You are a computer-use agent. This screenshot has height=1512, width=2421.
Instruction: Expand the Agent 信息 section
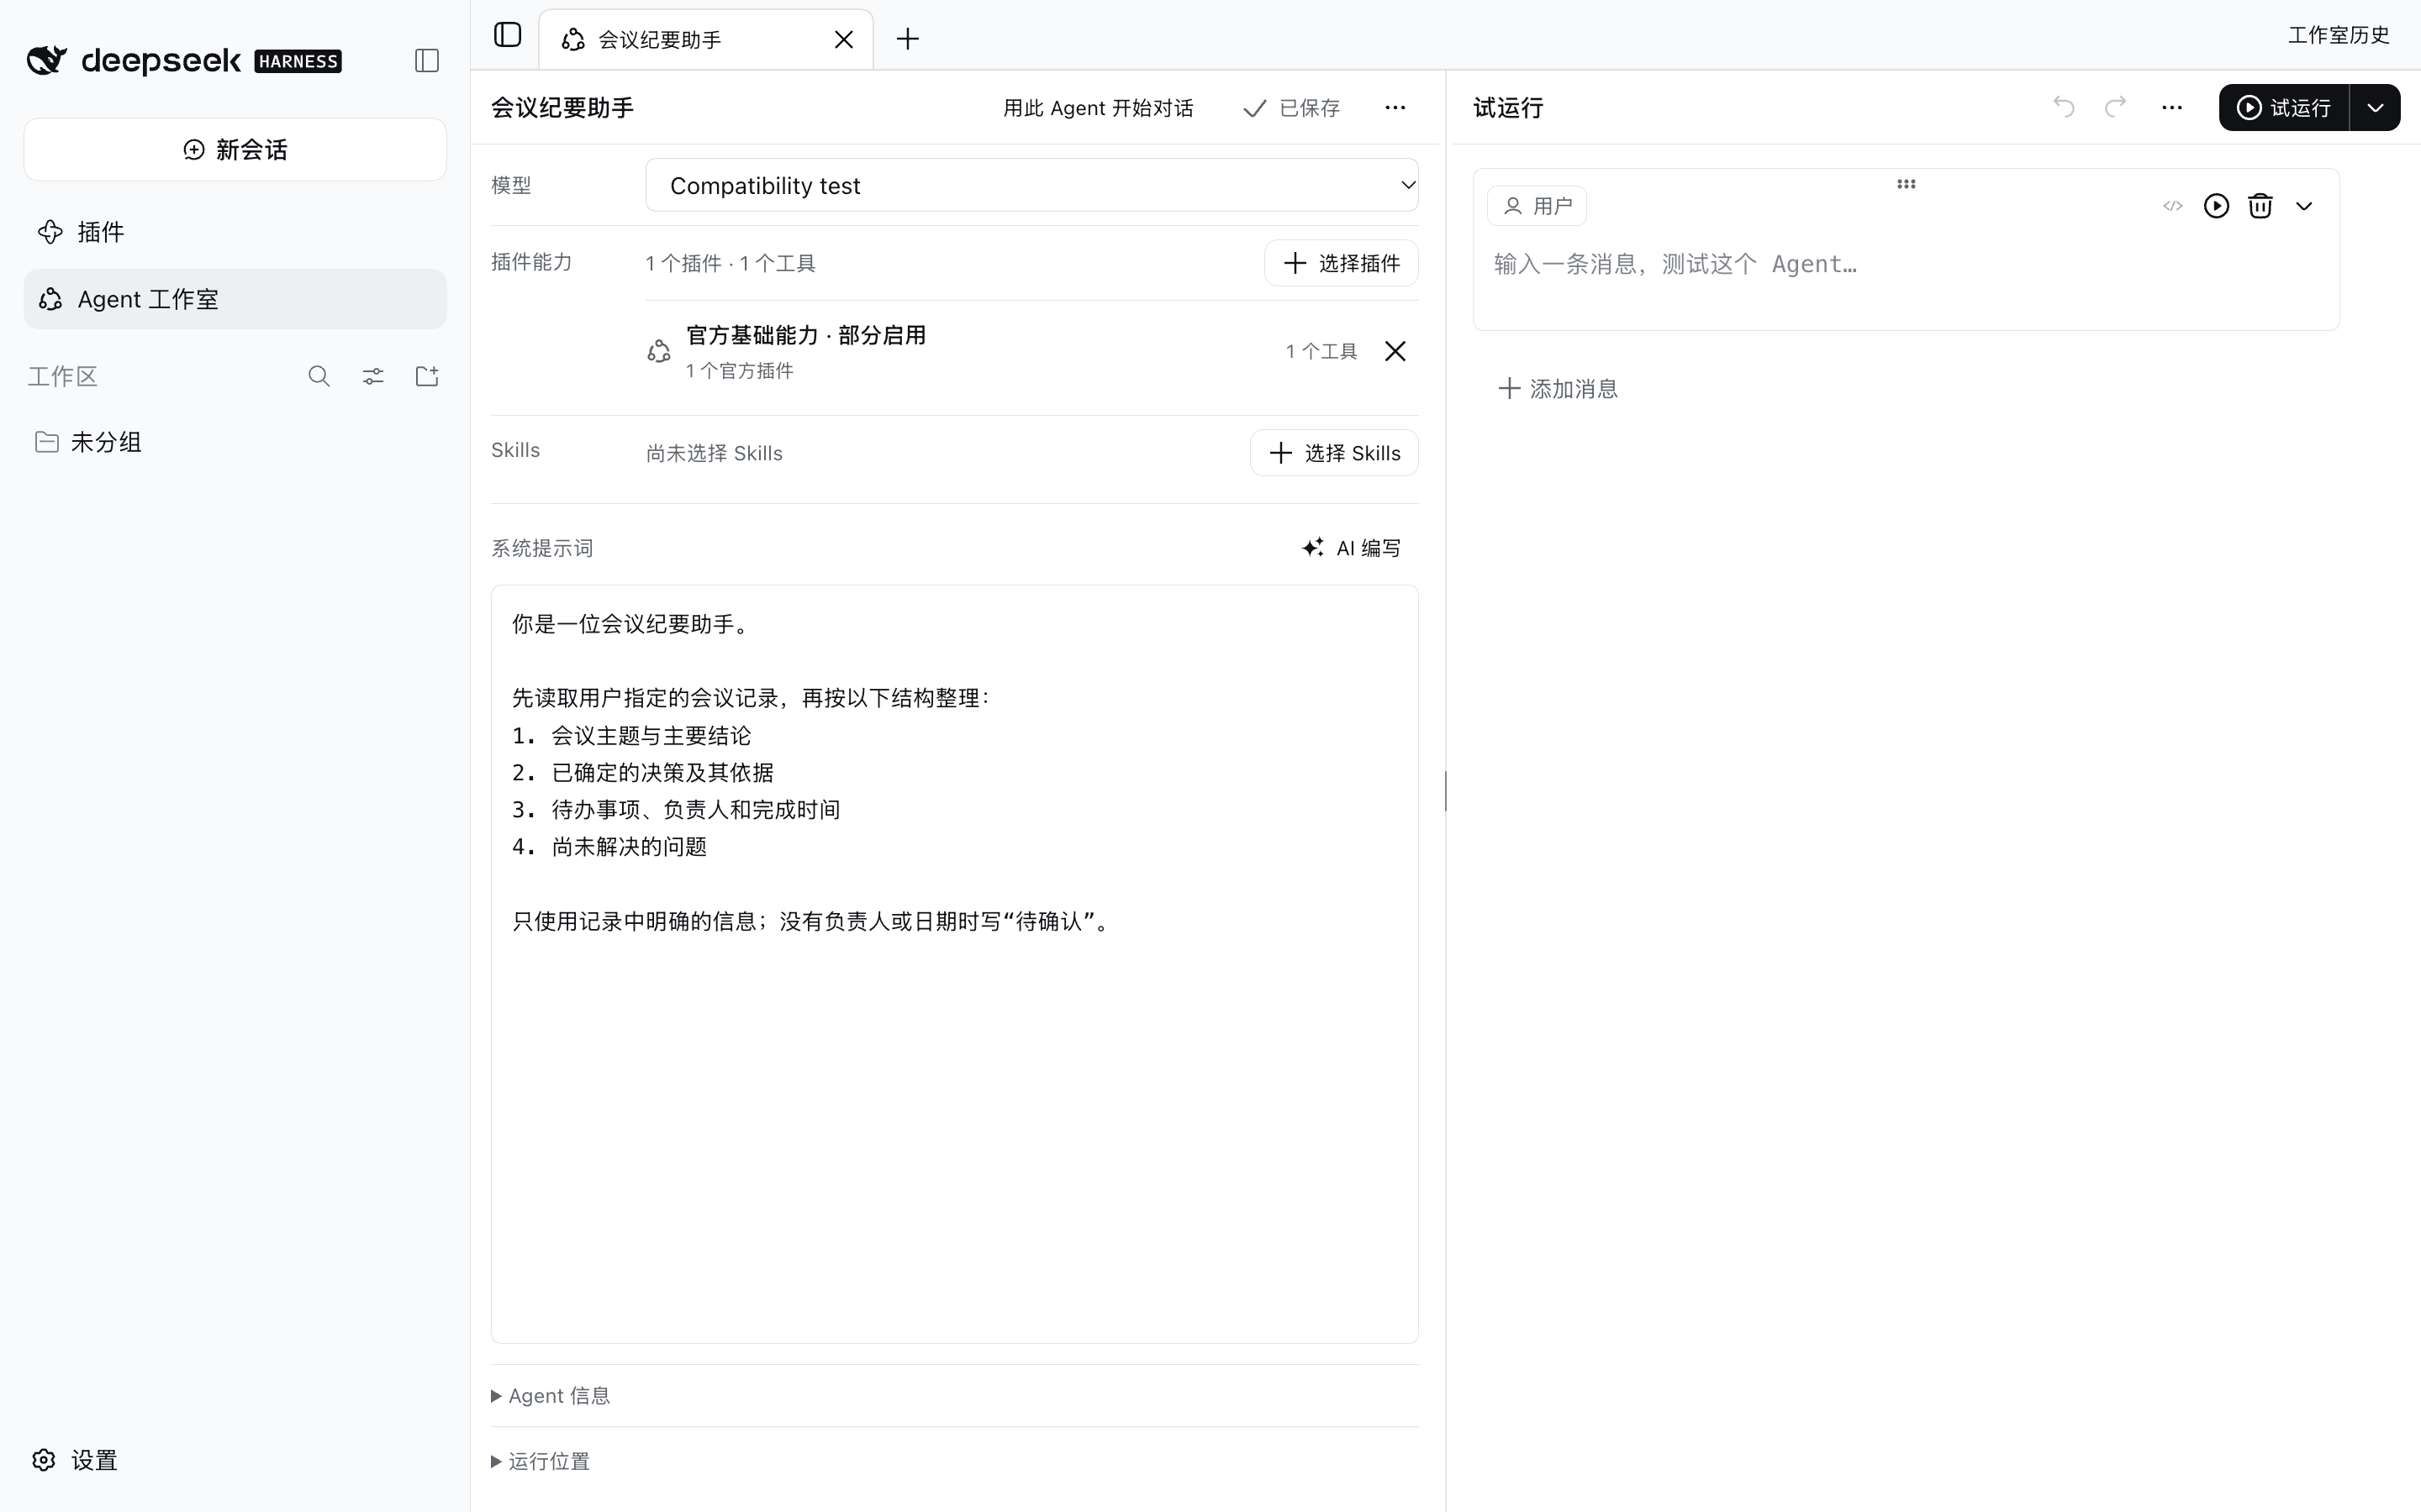point(551,1396)
